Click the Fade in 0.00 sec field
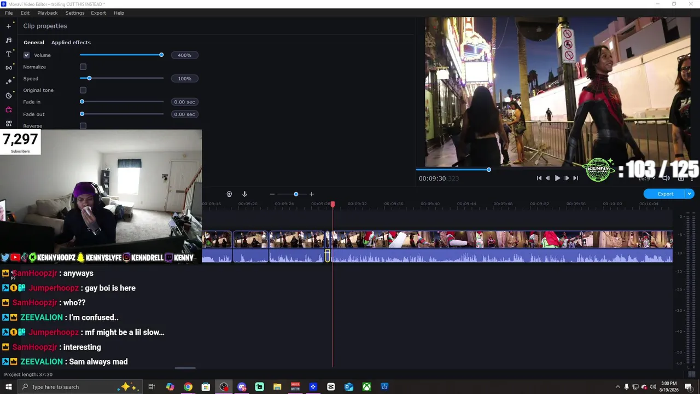This screenshot has height=394, width=700. pyautogui.click(x=184, y=102)
